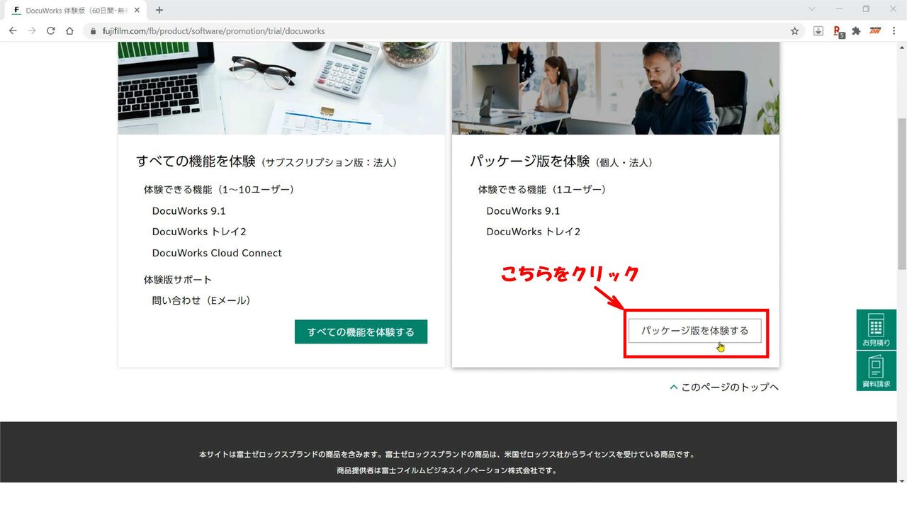This screenshot has width=907, height=510.
Task: Select the DocuWorks 体験版 tab
Action: pos(76,11)
